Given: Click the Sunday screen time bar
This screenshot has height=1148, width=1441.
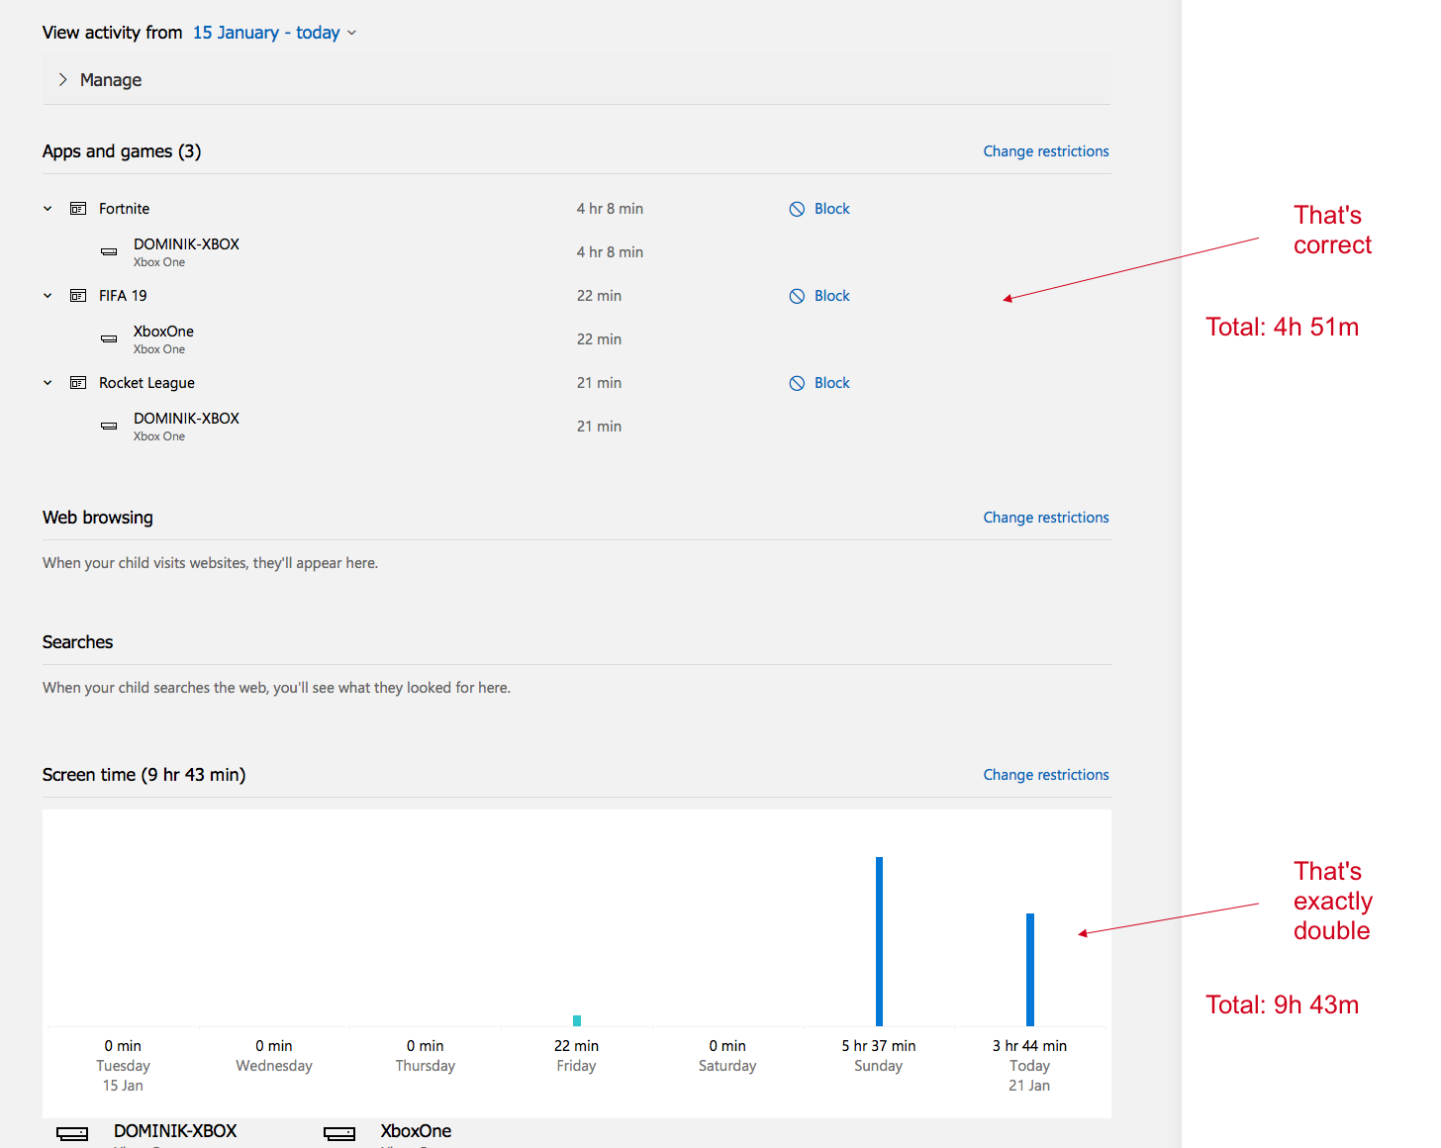Looking at the screenshot, I should [879, 941].
